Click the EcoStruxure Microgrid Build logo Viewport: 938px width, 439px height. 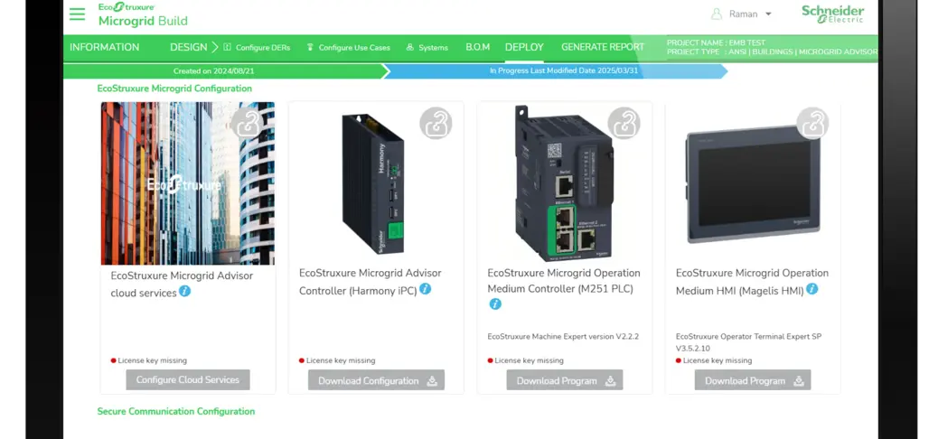point(143,15)
